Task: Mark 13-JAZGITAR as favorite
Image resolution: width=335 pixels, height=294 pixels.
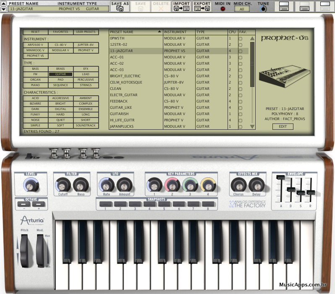Action: (241, 51)
